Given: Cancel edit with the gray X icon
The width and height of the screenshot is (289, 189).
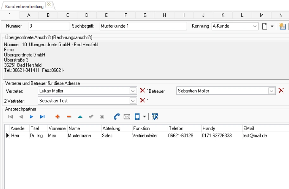Looking at the screenshot, I should (x=102, y=117).
